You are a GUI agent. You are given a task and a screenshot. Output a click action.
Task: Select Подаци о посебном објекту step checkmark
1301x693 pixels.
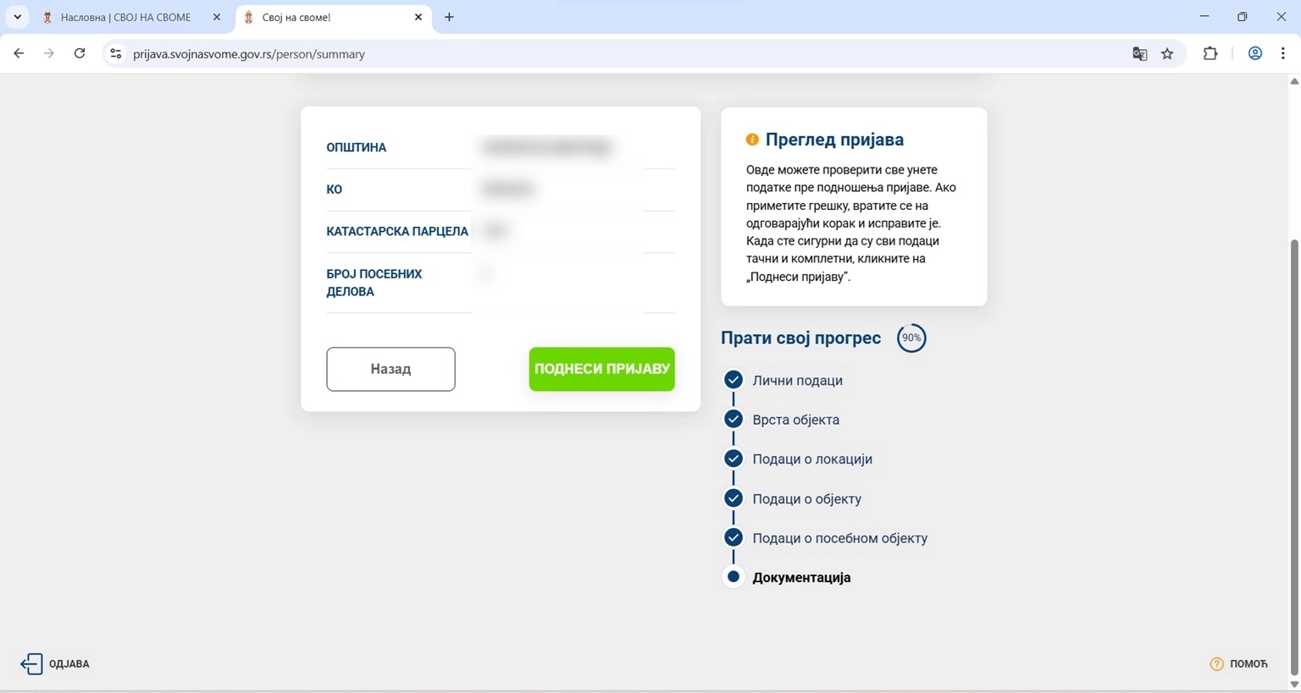[x=734, y=537]
